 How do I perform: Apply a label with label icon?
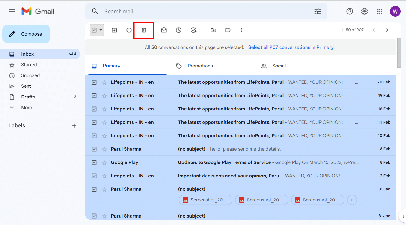point(228,30)
